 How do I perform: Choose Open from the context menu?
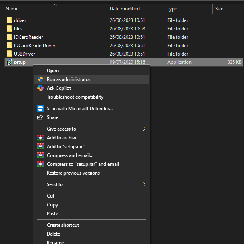[91, 71]
